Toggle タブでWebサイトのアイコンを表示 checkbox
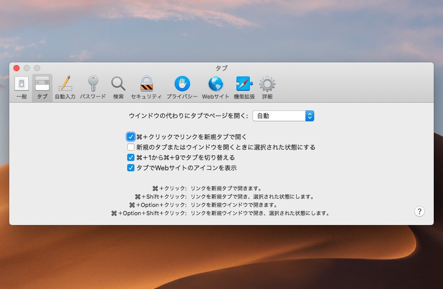The image size is (443, 289). coord(131,168)
